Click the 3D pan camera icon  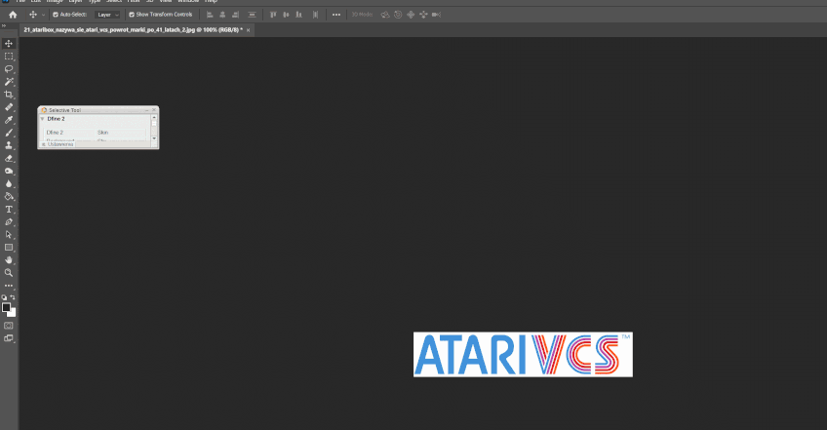coord(411,15)
